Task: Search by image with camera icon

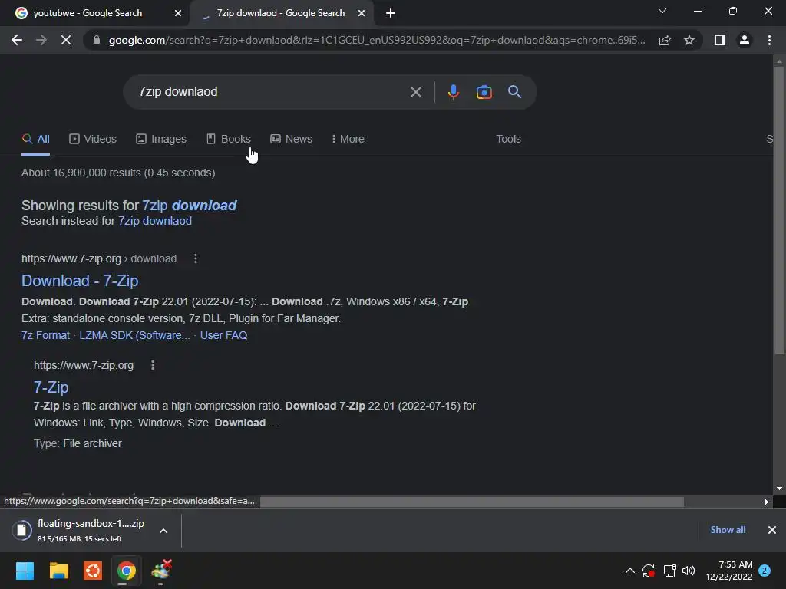Action: (484, 92)
